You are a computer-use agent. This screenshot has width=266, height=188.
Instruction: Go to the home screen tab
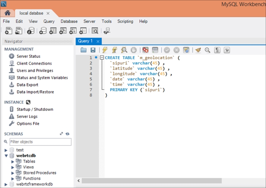(x=7, y=13)
